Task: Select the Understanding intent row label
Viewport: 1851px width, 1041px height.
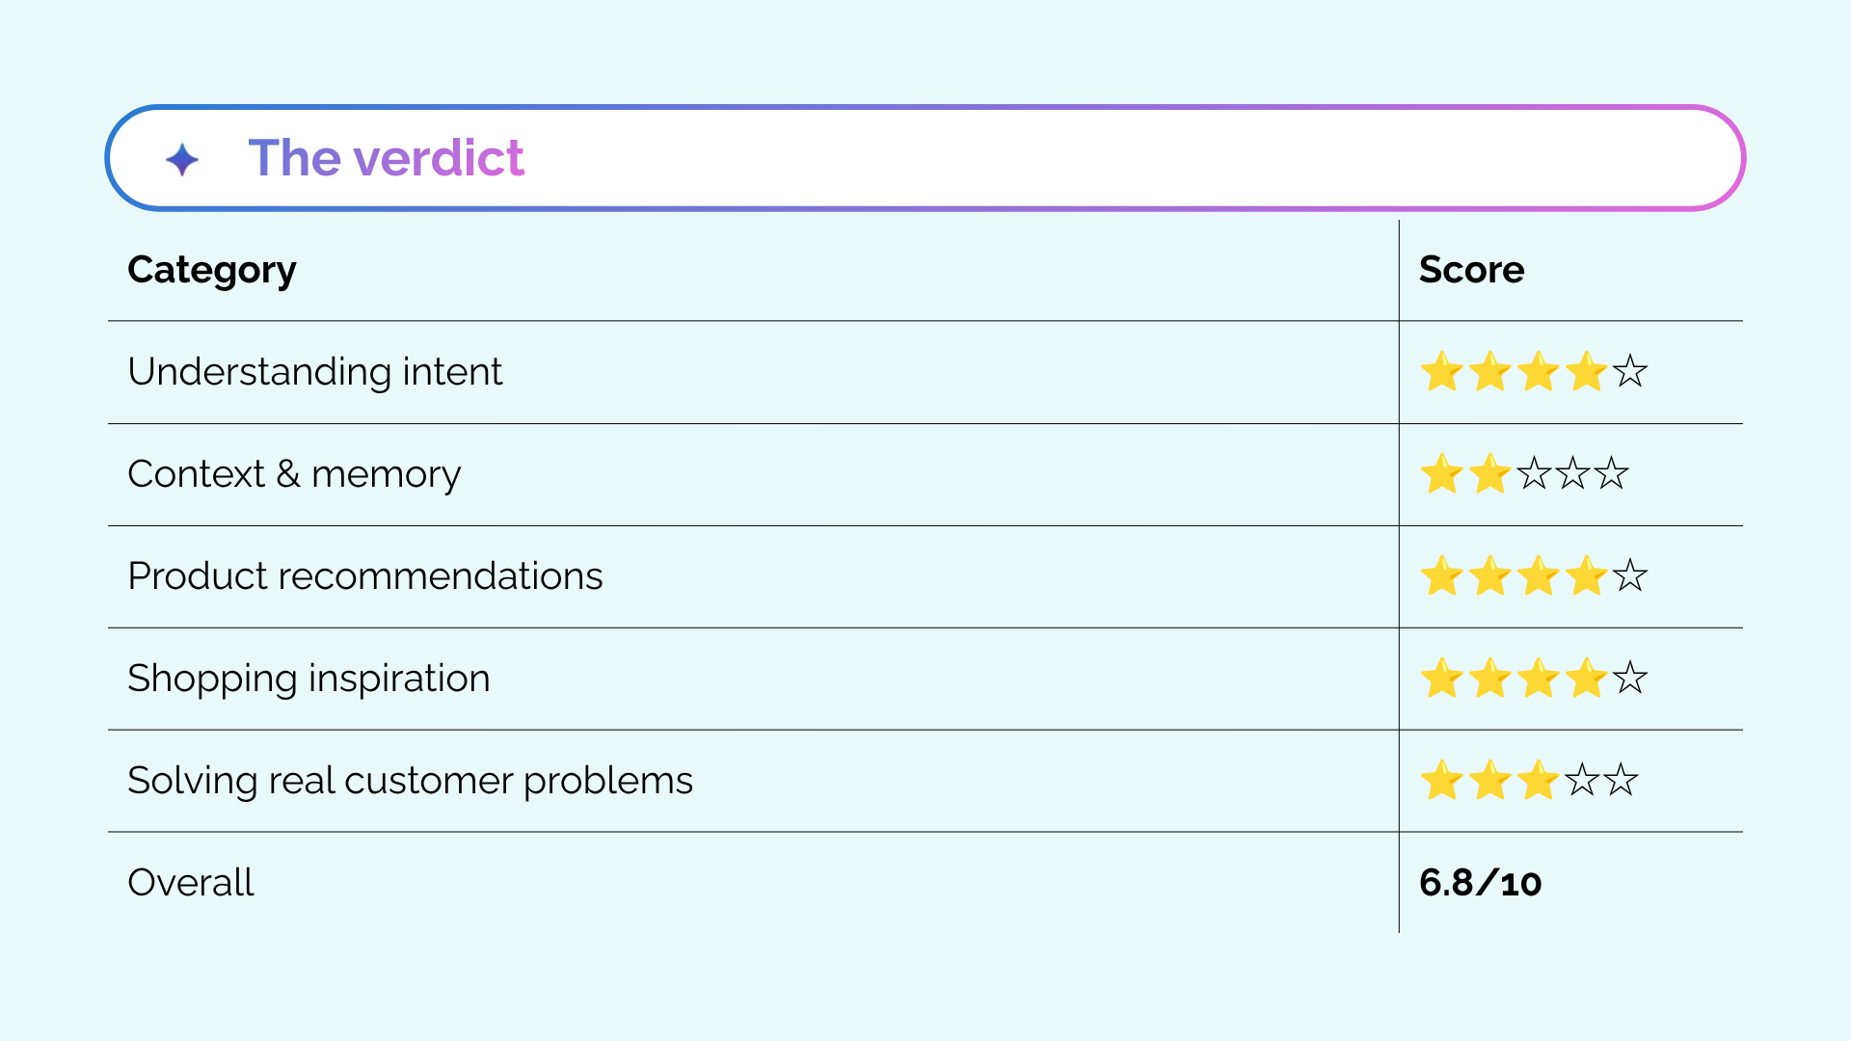Action: pyautogui.click(x=315, y=372)
